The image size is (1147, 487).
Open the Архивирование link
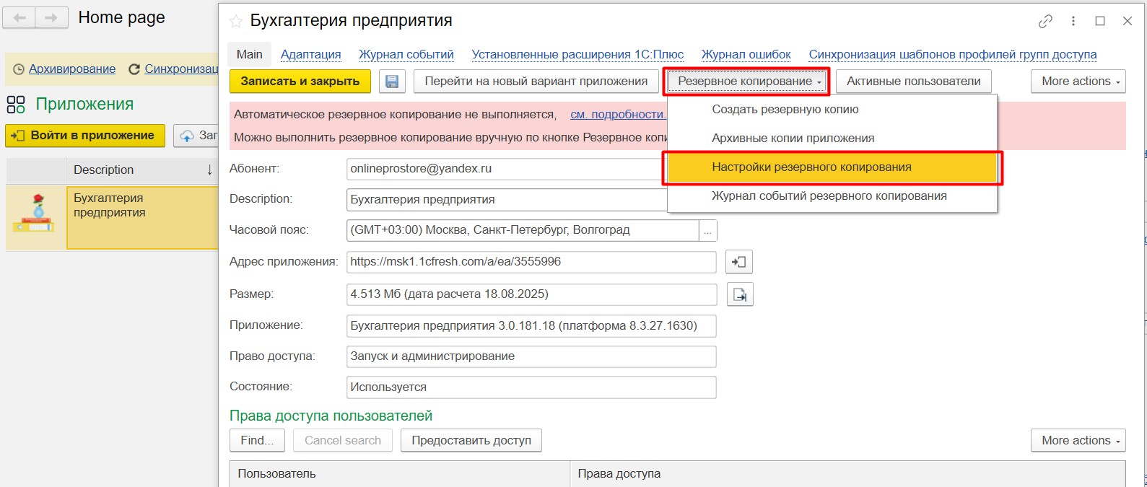point(72,69)
